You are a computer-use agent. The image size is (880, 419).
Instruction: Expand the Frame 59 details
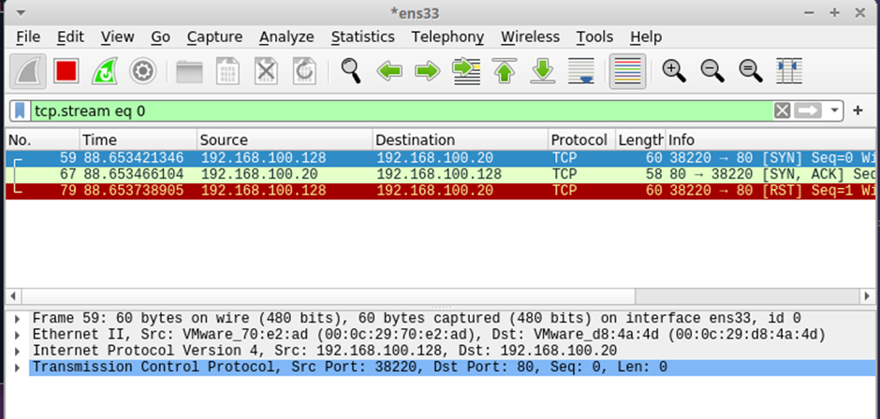tap(18, 319)
